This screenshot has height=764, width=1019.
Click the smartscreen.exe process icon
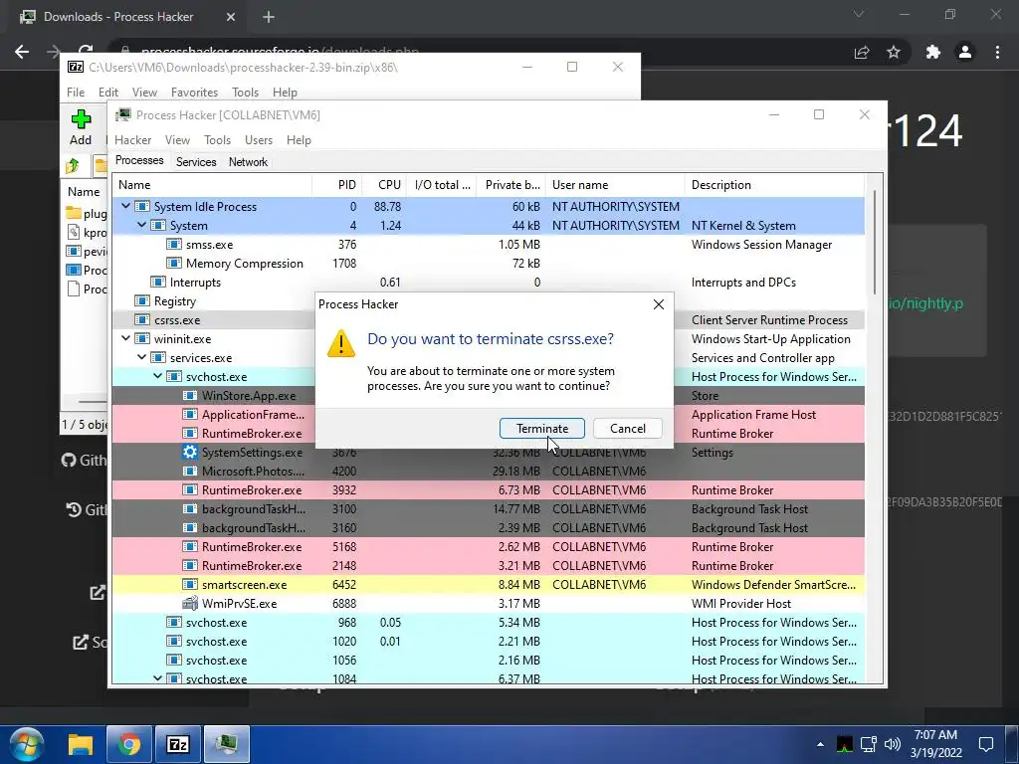coord(190,585)
